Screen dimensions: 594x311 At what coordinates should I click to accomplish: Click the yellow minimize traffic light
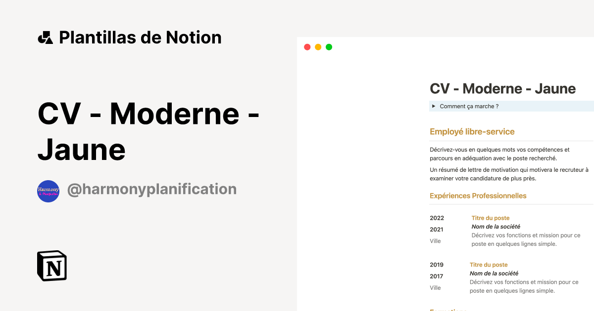tap(318, 47)
